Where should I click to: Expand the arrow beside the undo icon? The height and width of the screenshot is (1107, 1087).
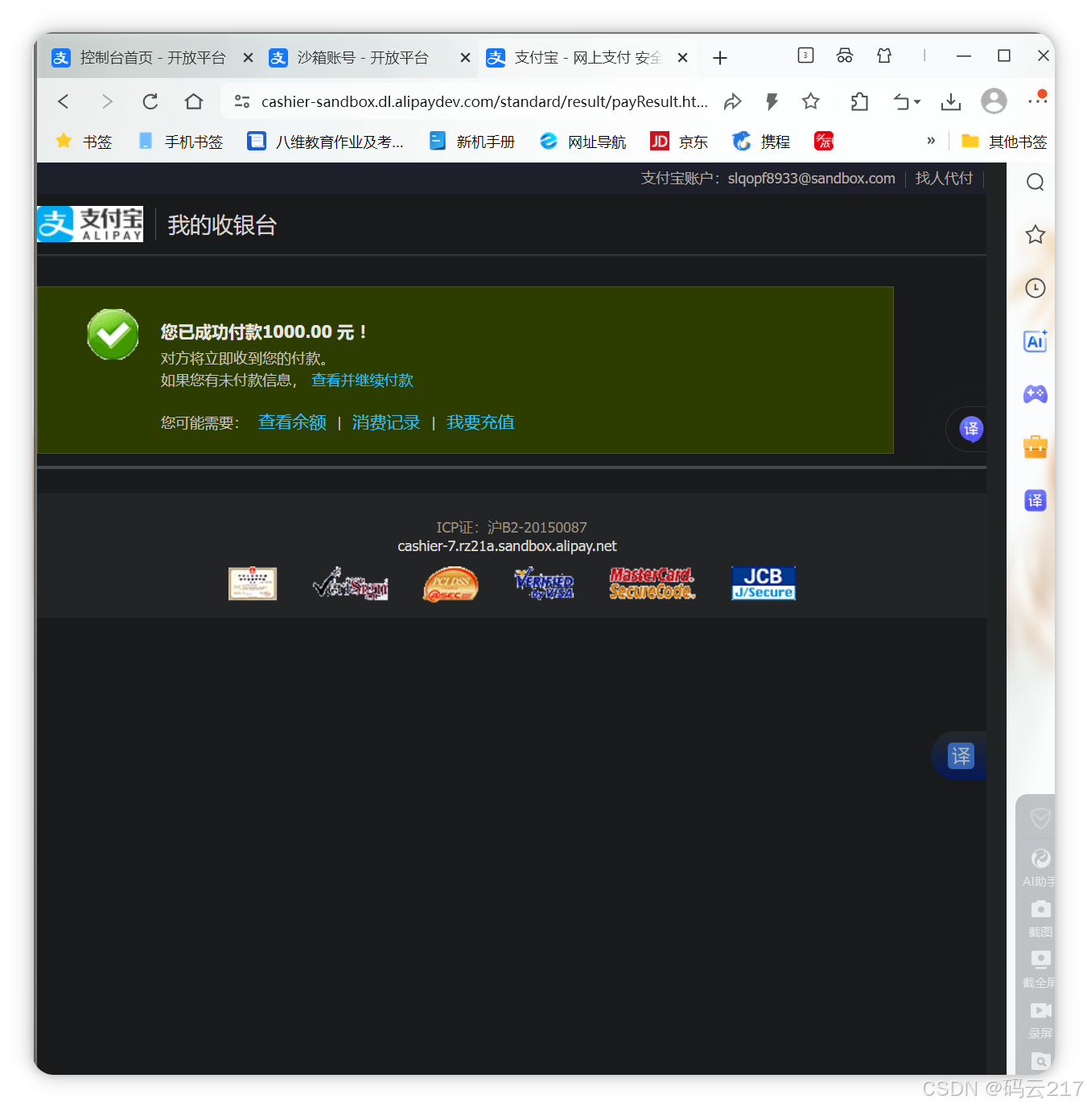917,102
